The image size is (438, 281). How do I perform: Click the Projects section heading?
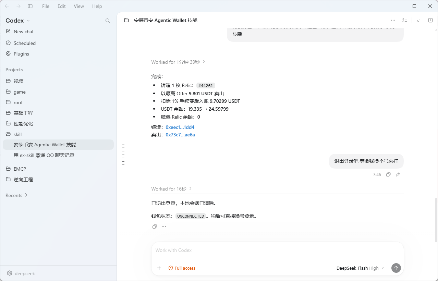click(14, 70)
